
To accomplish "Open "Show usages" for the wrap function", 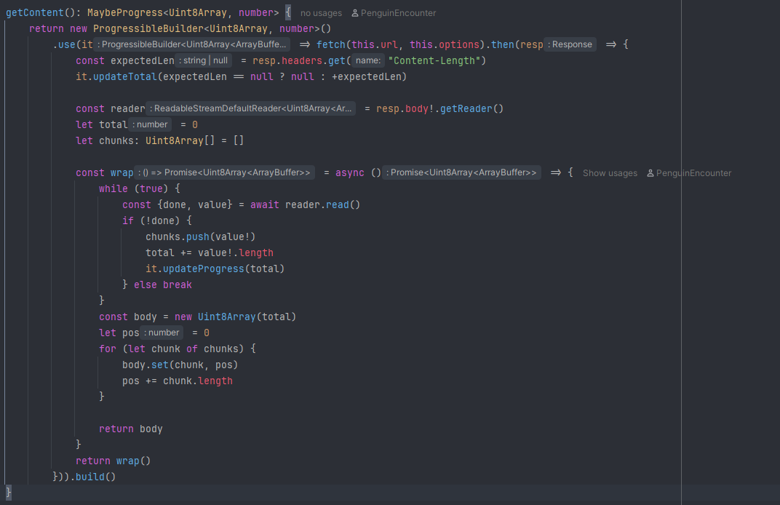I will point(610,173).
